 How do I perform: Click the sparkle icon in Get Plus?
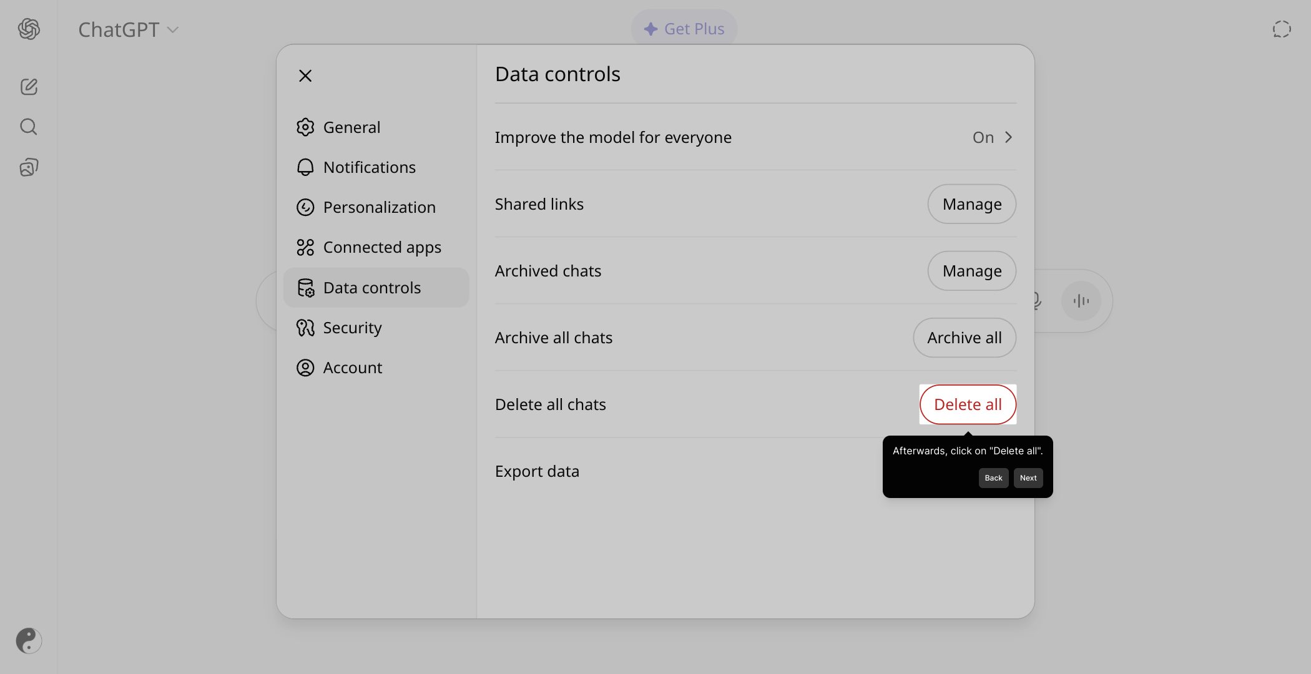(x=651, y=29)
